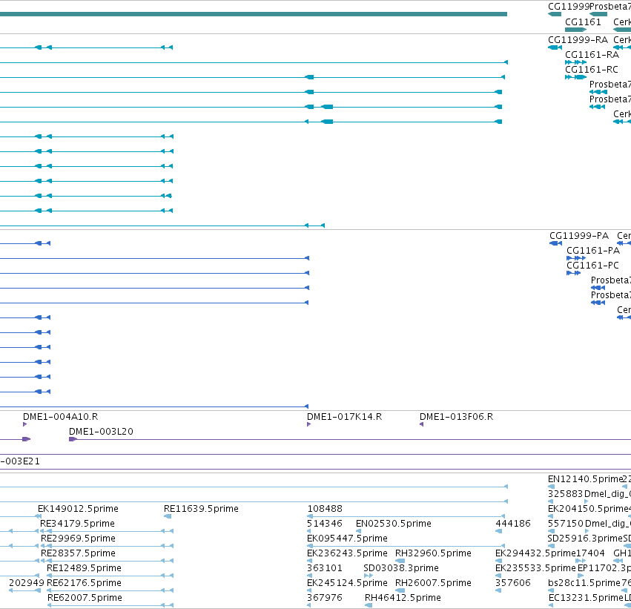Viewport: 631px width, 609px height.
Task: Select the RH32960.5prime label
Action: pyautogui.click(x=434, y=553)
